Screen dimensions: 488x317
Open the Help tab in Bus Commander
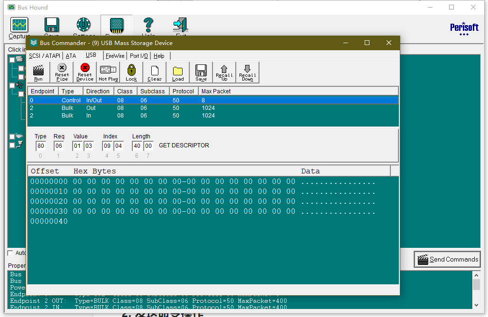tap(159, 56)
